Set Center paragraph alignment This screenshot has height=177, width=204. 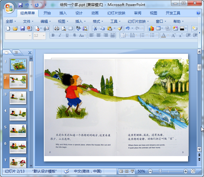point(99,35)
